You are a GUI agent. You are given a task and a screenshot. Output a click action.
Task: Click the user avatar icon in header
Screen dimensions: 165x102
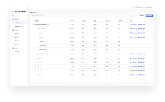[147, 7]
